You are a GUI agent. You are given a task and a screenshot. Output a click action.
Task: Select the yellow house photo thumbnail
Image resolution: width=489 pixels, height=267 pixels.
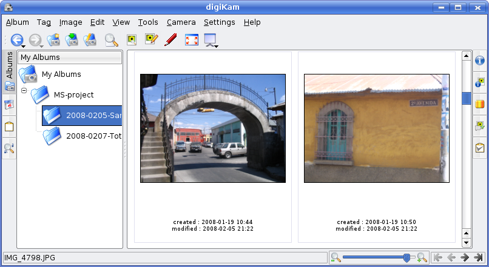[x=376, y=128]
